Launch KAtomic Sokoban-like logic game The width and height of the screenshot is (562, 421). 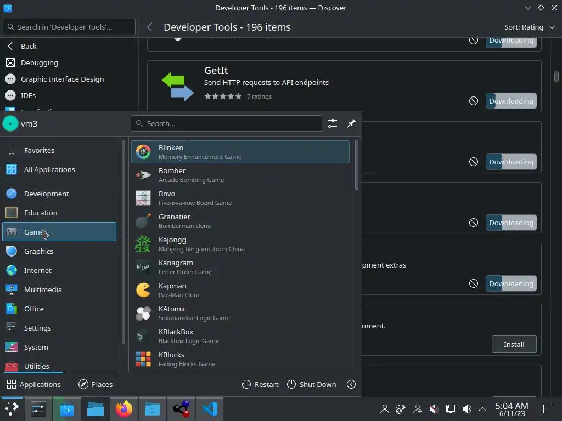(x=240, y=313)
